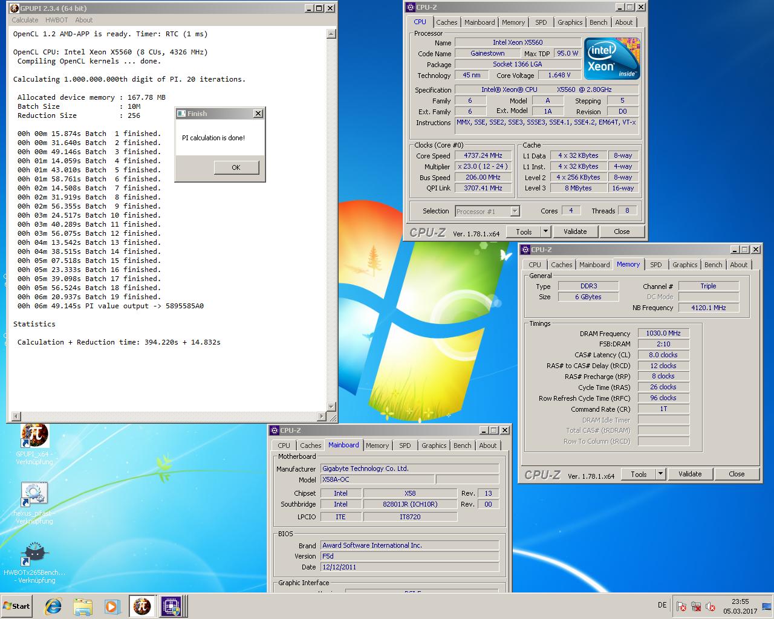Confirm the Finish dialog with OK

tap(236, 167)
